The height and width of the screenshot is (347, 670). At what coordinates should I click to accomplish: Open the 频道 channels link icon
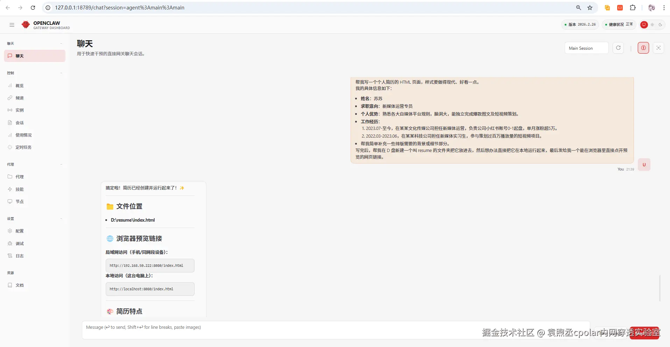(10, 98)
